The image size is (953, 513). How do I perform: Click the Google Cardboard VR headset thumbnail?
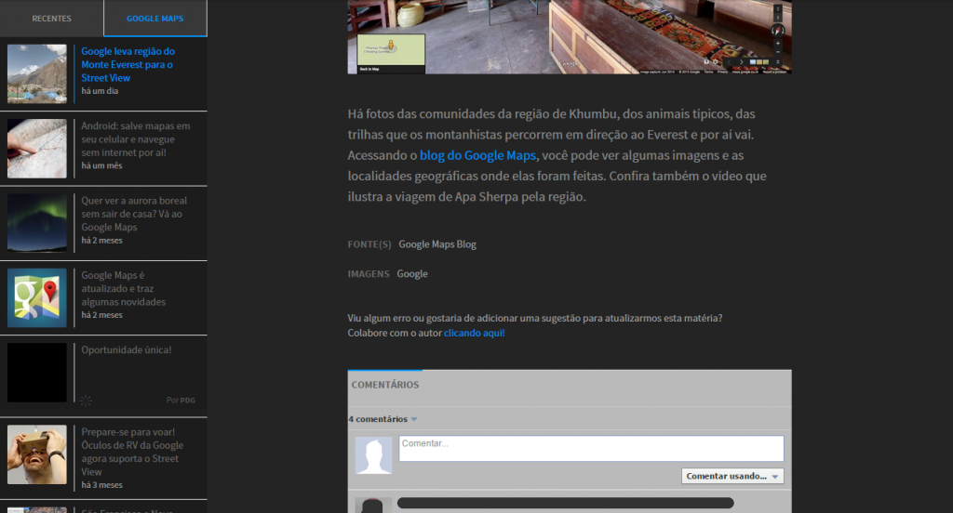(37, 454)
